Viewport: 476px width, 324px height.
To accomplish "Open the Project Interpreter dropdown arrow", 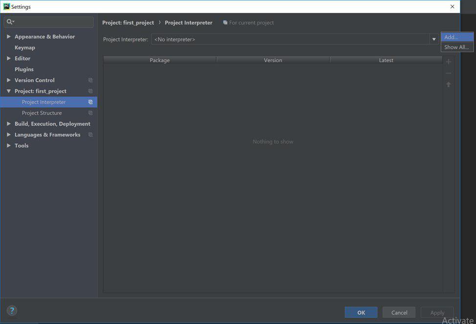I will click(433, 39).
